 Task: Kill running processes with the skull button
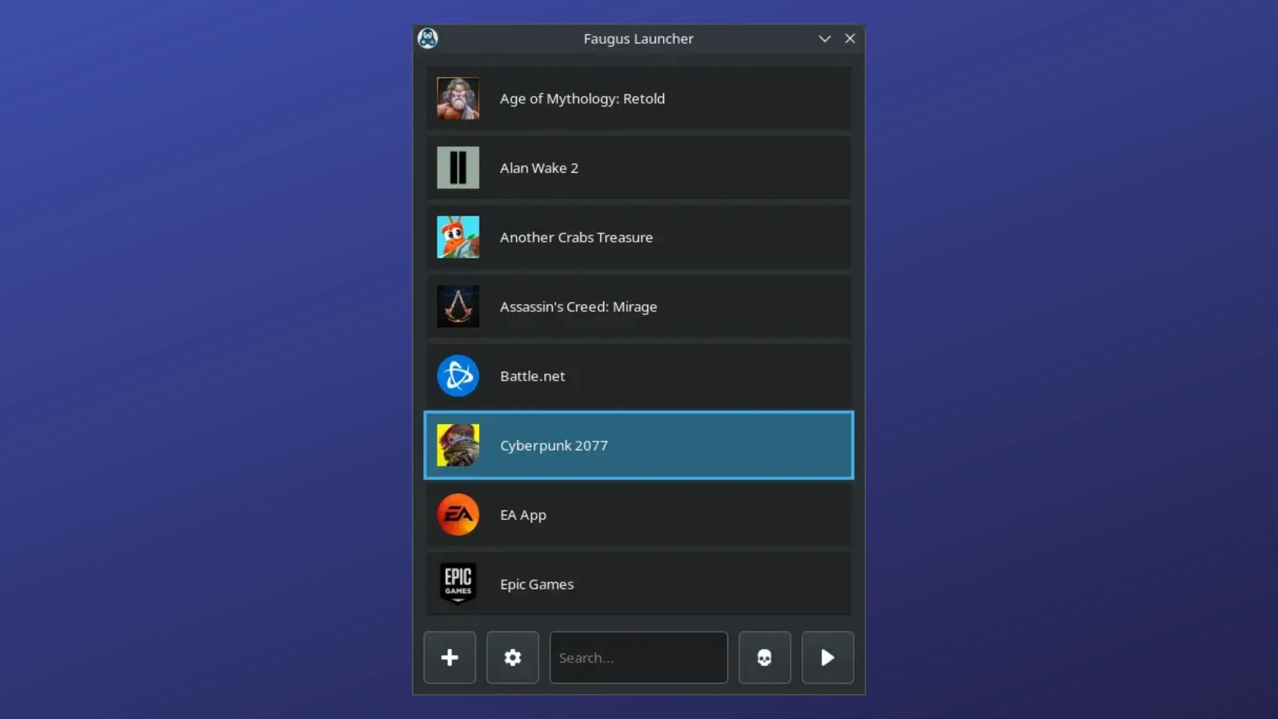[765, 657]
